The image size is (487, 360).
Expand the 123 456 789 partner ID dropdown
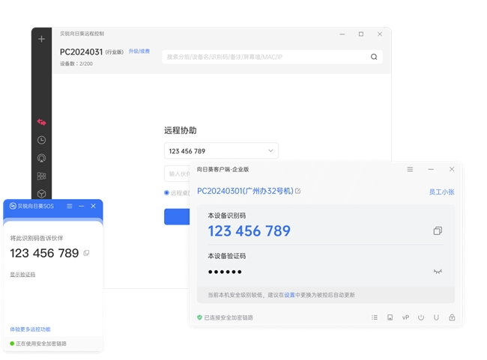coord(270,151)
